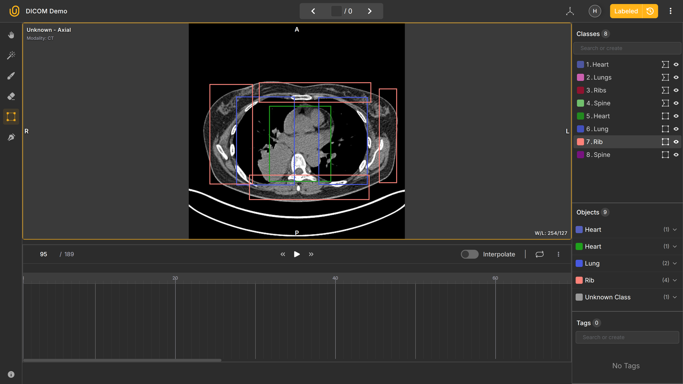Hide the Ribs class annotations

[x=676, y=90]
